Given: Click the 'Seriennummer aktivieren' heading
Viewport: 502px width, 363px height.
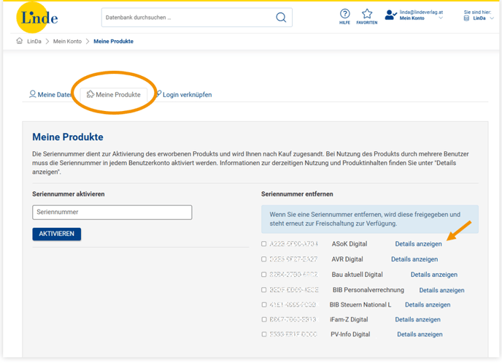Looking at the screenshot, I should (x=69, y=194).
